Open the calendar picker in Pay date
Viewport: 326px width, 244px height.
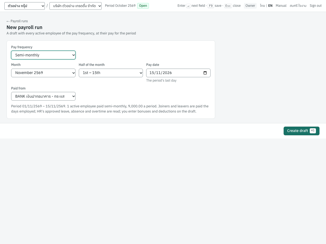205,73
